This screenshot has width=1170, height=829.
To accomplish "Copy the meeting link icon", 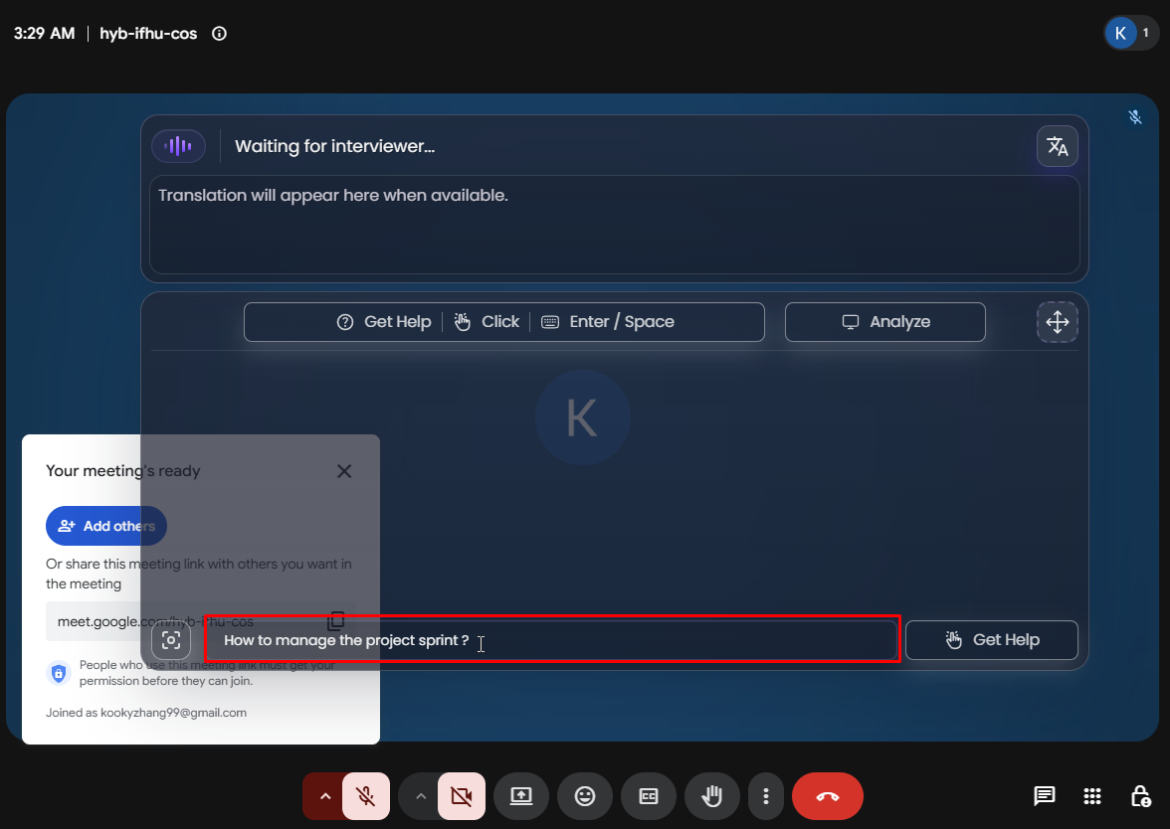I will coord(336,620).
